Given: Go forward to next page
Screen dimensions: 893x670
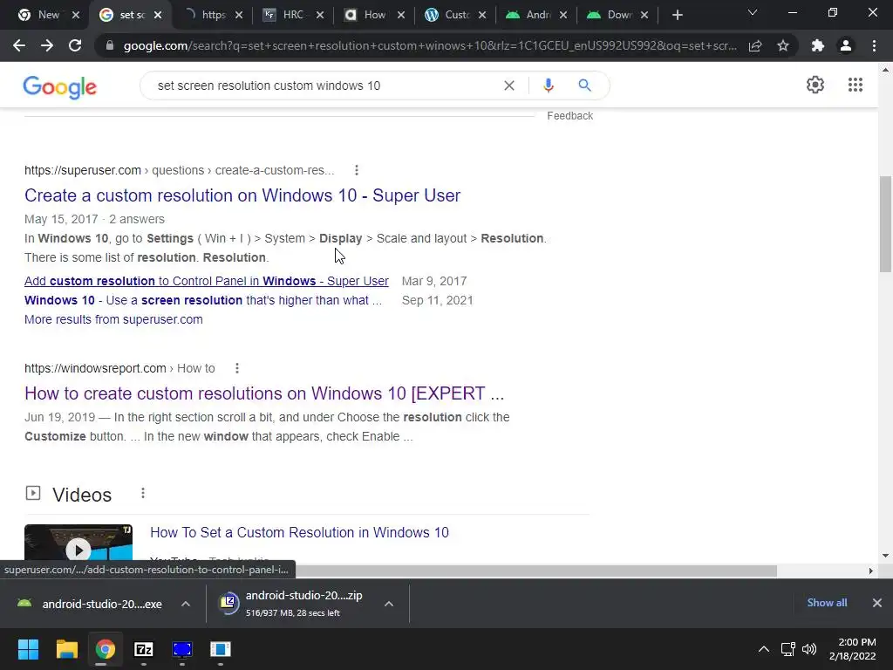Looking at the screenshot, I should [47, 45].
